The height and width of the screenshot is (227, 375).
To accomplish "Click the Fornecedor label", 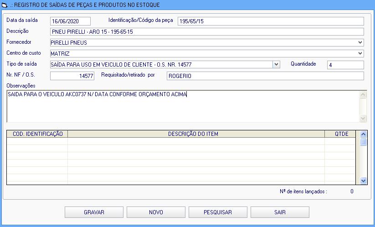I will click(x=19, y=42).
